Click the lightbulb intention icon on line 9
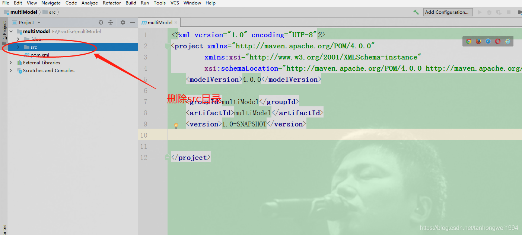522x235 pixels. (x=176, y=126)
